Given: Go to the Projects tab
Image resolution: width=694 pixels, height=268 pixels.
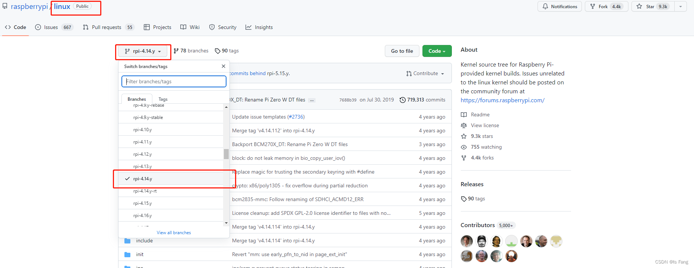Looking at the screenshot, I should pyautogui.click(x=157, y=27).
